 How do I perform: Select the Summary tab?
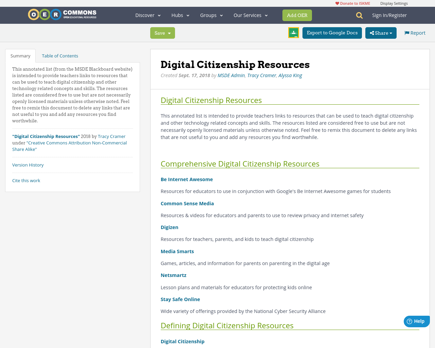tap(20, 56)
